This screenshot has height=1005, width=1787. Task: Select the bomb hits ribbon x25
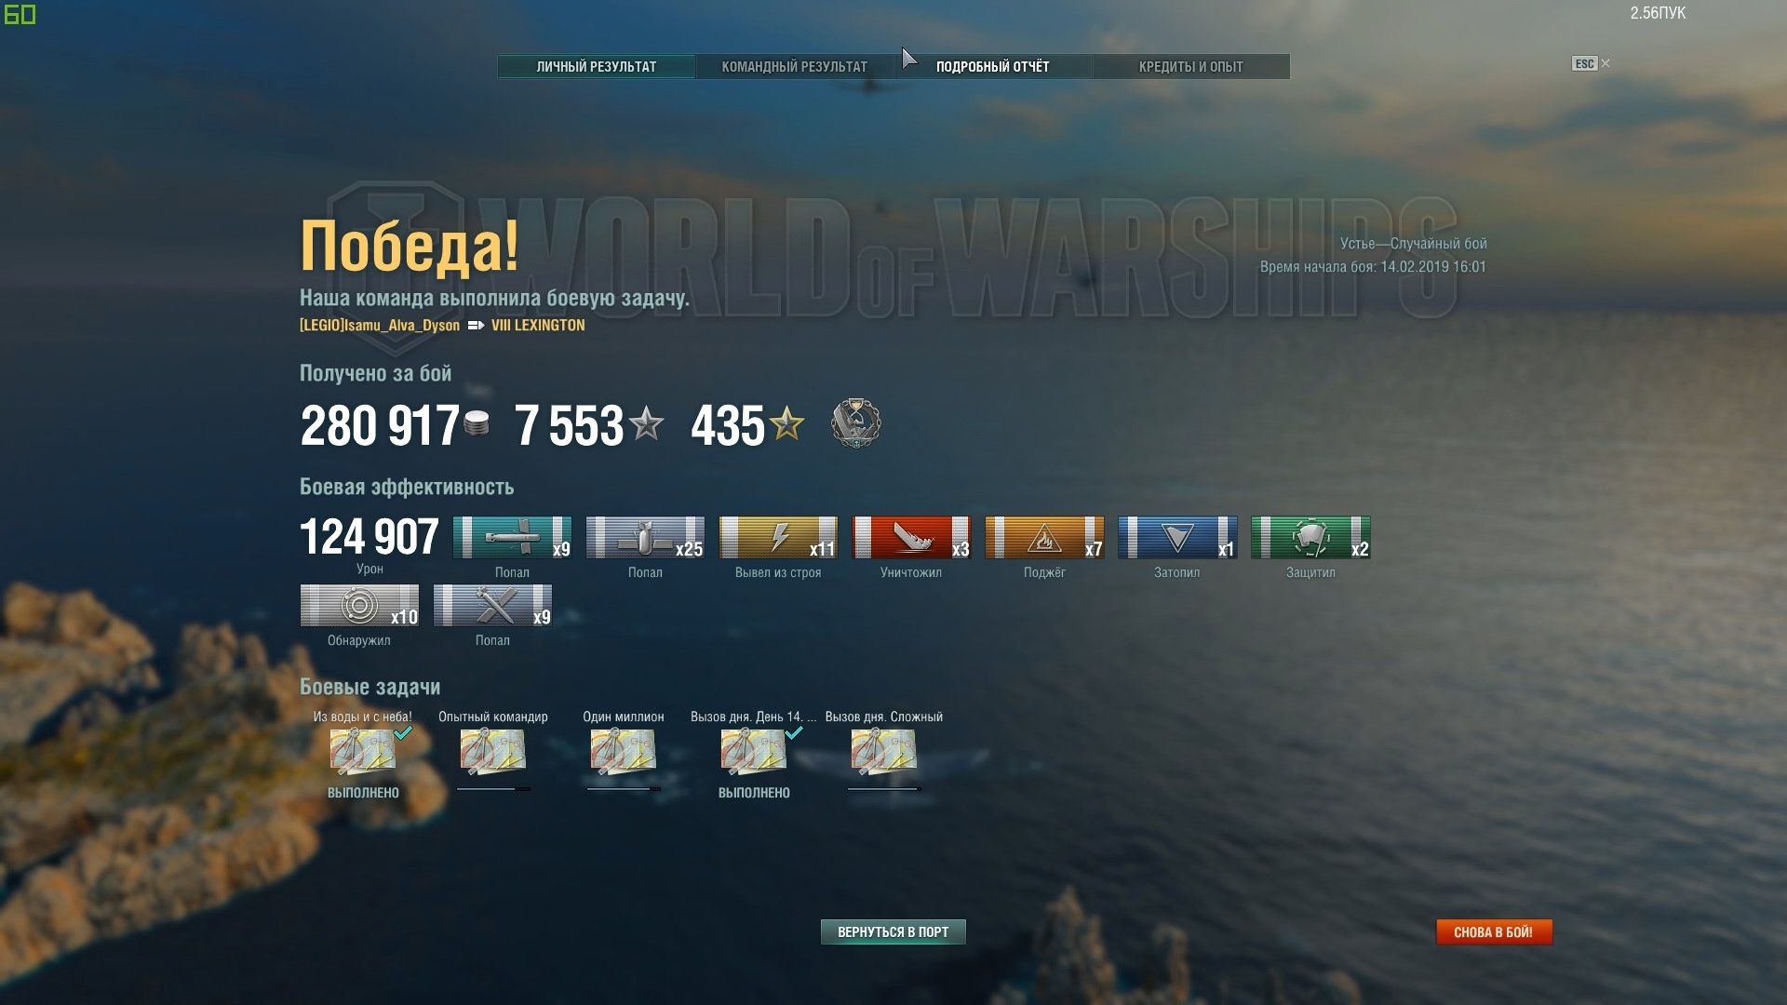pos(645,538)
